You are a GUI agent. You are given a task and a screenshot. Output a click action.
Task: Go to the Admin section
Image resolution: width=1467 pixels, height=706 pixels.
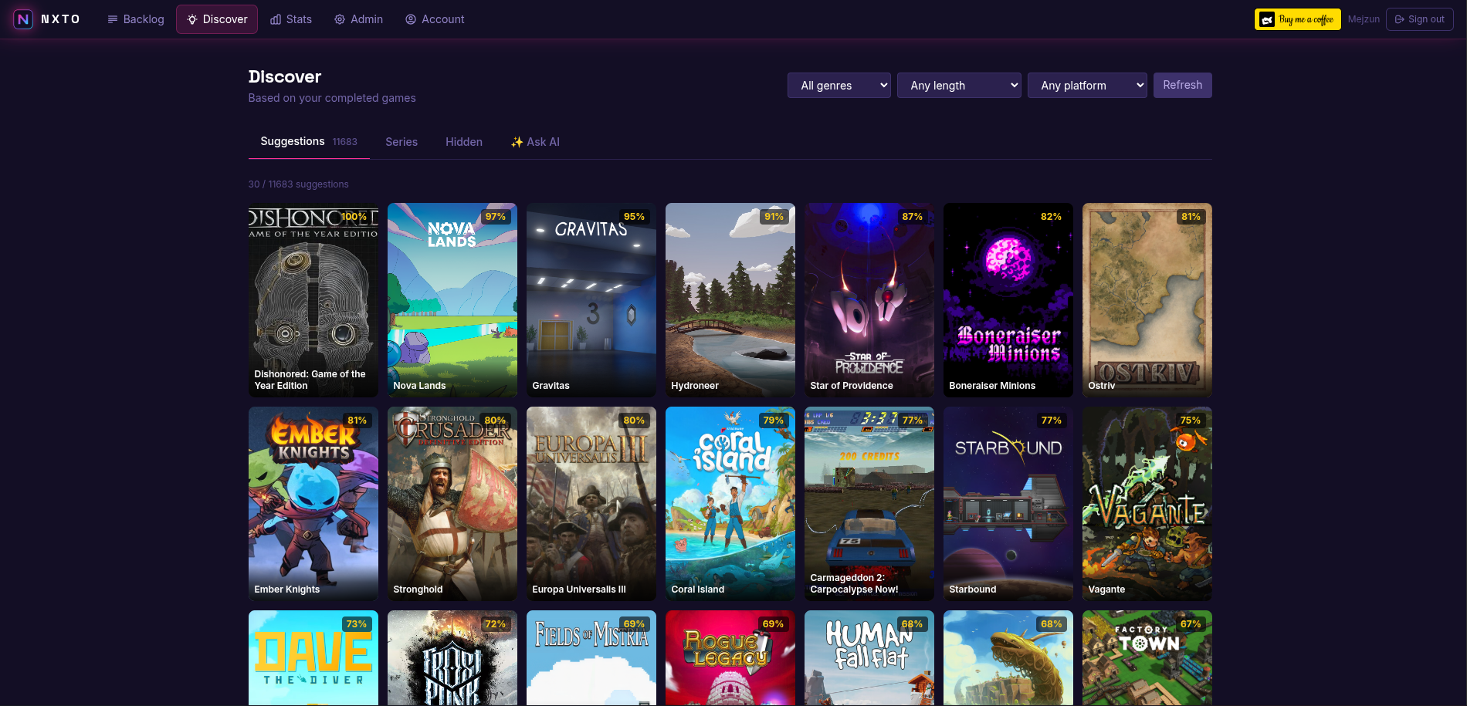[x=358, y=19]
